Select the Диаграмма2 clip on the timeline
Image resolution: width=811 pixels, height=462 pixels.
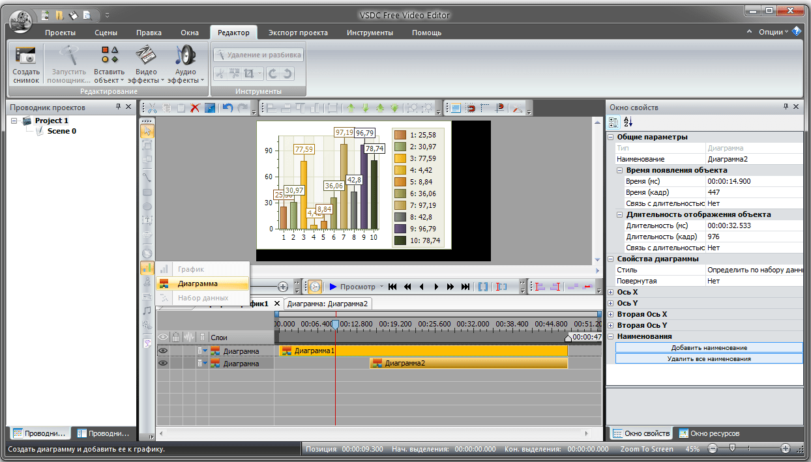[469, 364]
